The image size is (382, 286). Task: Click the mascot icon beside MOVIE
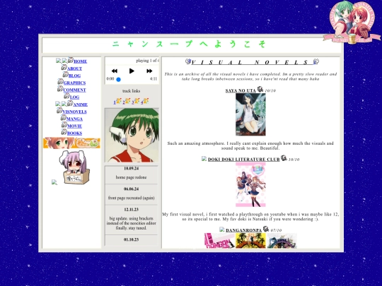[x=64, y=125]
